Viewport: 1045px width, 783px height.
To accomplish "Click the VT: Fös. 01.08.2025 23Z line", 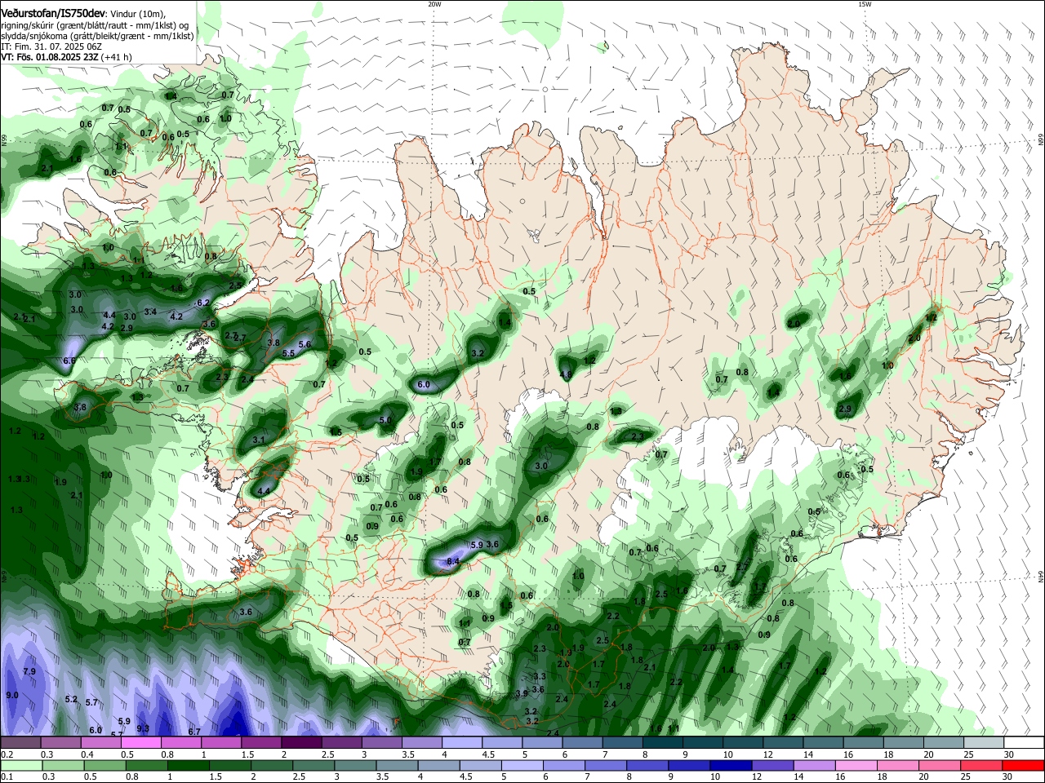I will coord(50,57).
